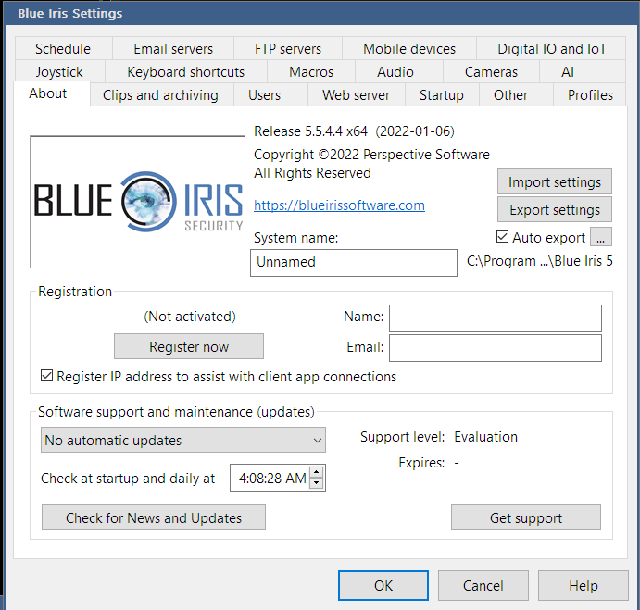This screenshot has height=610, width=640.
Task: Open the blueirissoftware.com link
Action: [339, 205]
